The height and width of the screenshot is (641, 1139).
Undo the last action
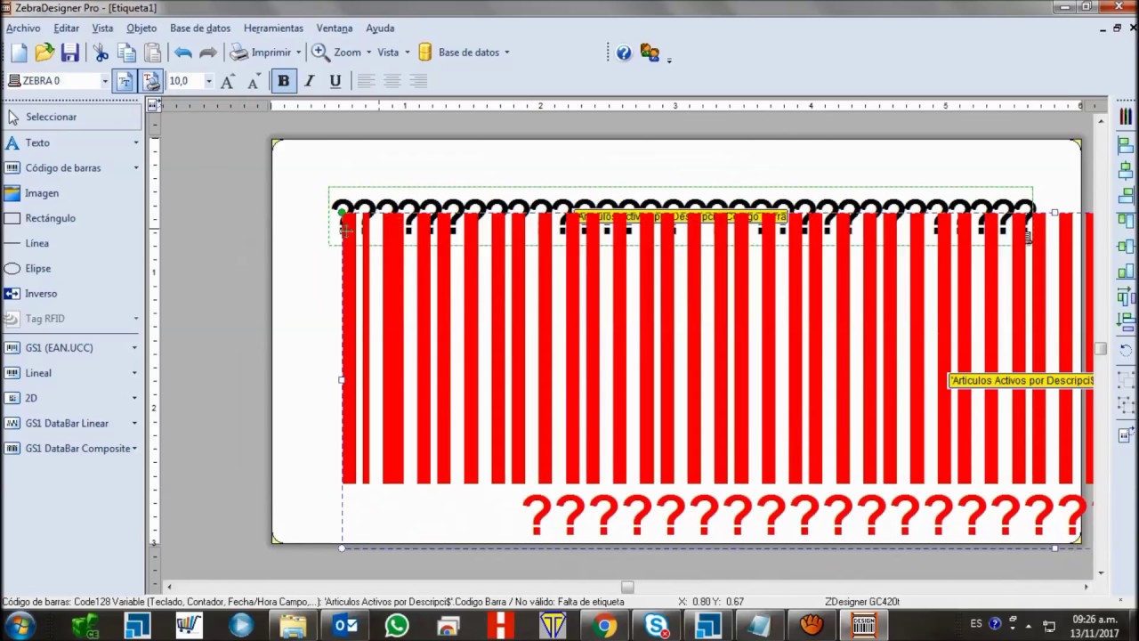tap(182, 53)
